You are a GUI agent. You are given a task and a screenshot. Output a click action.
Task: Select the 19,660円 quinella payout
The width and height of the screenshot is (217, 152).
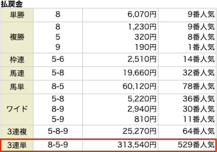tap(140, 73)
